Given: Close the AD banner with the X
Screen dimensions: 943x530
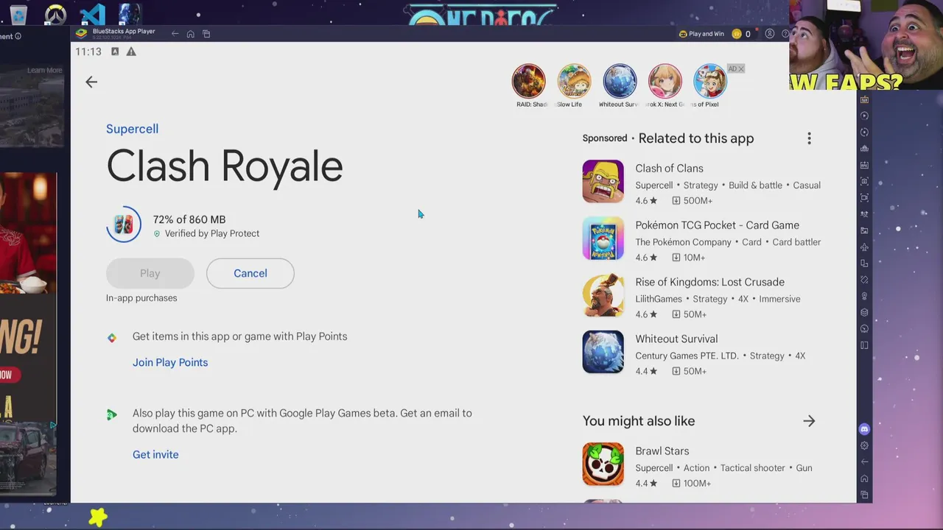Looking at the screenshot, I should coord(740,68).
